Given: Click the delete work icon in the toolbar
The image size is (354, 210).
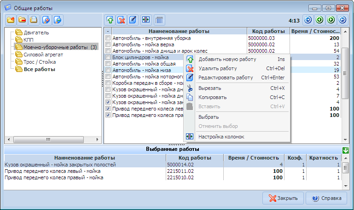Looking at the screenshot, I should pos(122,20).
